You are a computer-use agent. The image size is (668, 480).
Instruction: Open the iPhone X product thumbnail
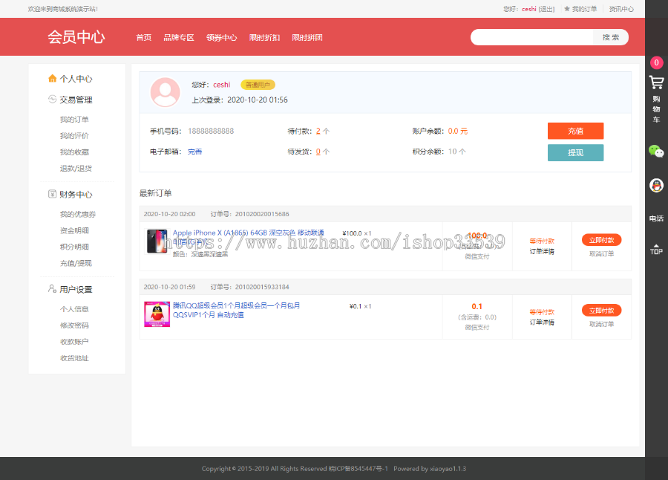tap(157, 241)
